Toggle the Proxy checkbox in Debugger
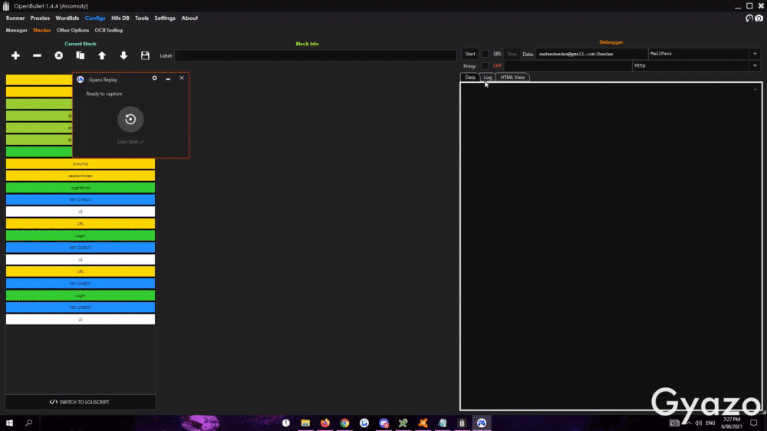This screenshot has height=431, width=767. click(x=486, y=65)
